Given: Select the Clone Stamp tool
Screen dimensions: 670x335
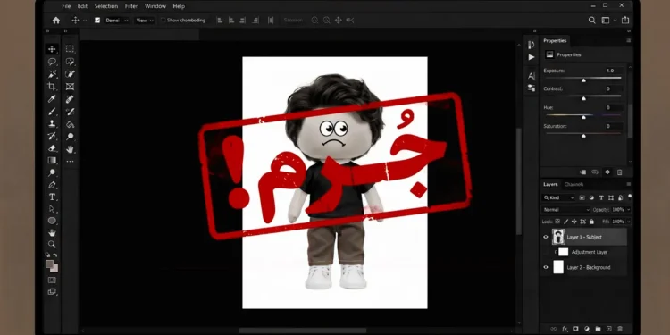Looking at the screenshot, I should click(52, 124).
